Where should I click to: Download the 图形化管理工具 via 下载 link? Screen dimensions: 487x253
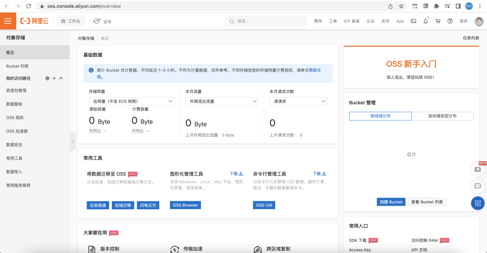(236, 174)
